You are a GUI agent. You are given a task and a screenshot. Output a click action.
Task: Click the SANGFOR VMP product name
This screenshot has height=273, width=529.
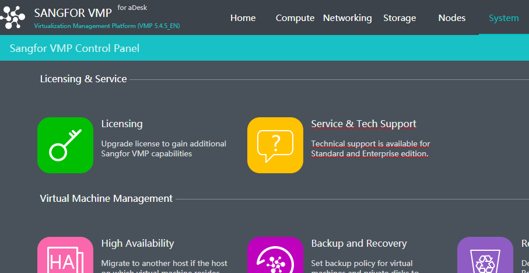tap(73, 13)
